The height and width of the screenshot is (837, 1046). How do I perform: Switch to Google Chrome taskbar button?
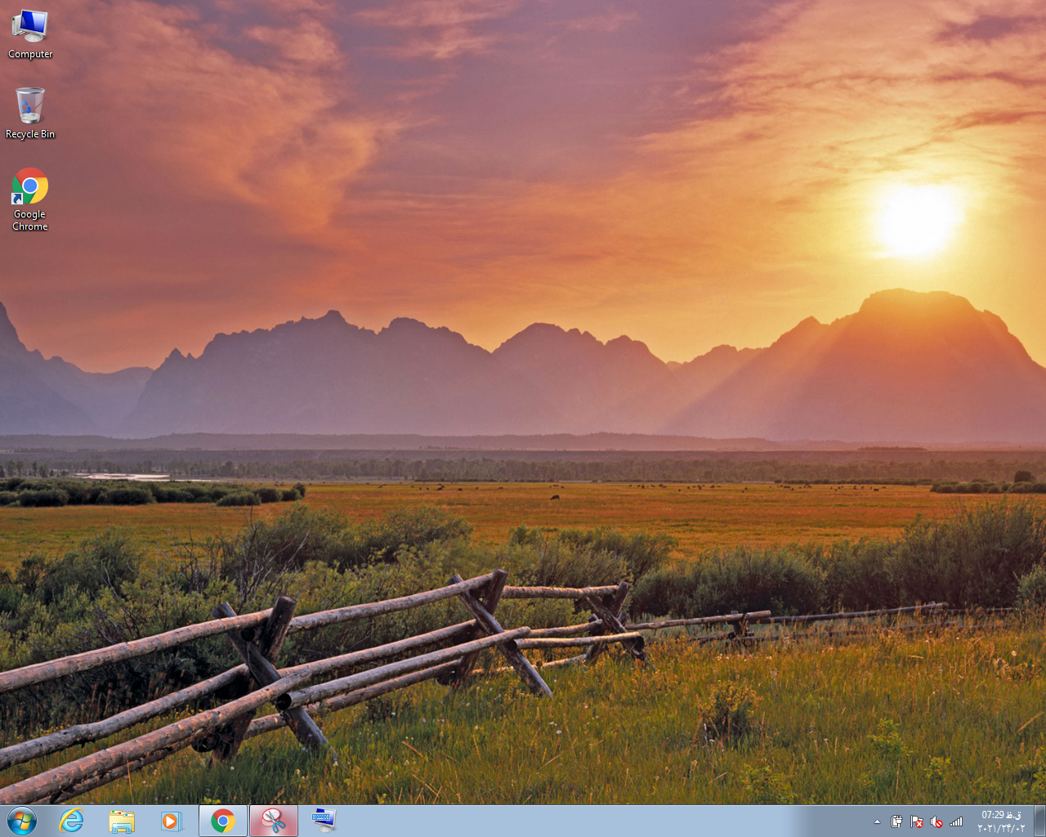(223, 821)
